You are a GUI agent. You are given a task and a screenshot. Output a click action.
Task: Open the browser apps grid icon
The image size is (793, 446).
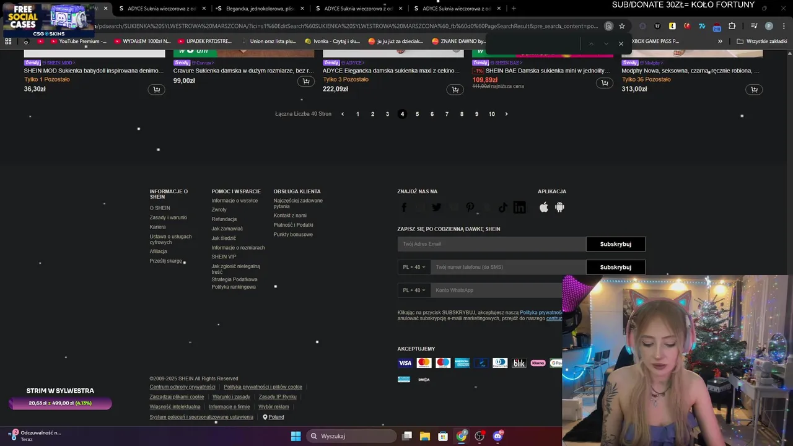coord(8,41)
